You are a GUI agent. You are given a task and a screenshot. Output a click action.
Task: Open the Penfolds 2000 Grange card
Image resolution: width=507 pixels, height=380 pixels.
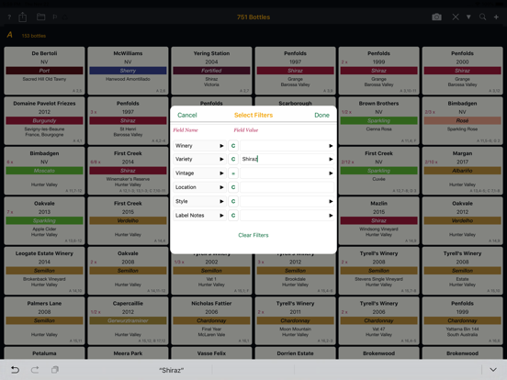(462, 71)
